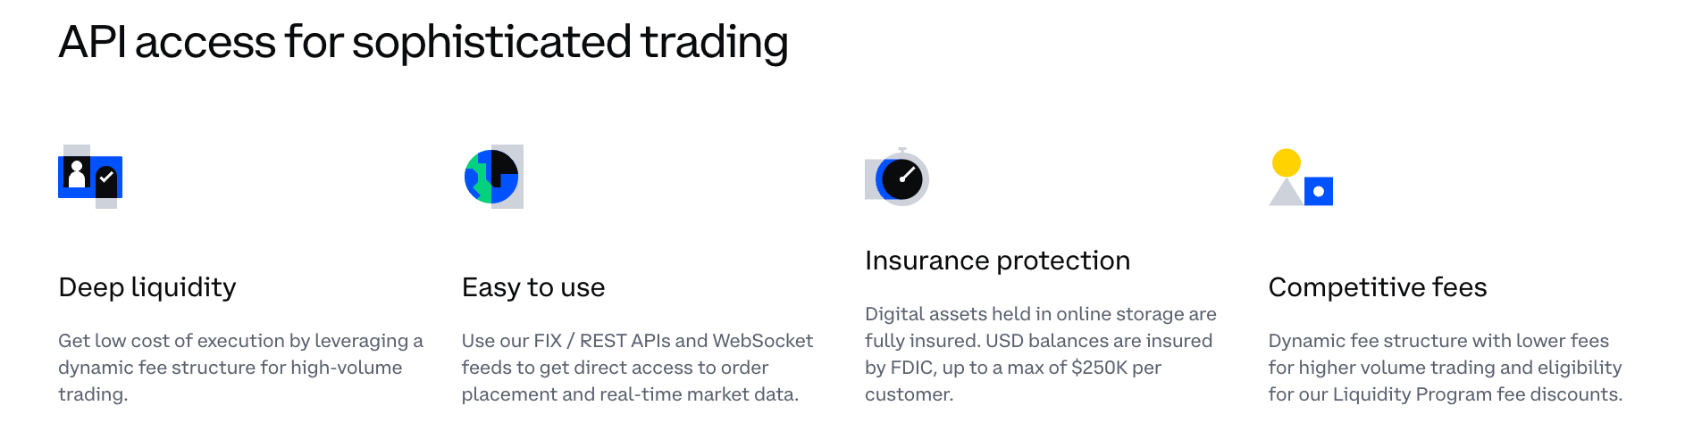Select the Competitive fees heading
1685x439 pixels.
point(1378,287)
